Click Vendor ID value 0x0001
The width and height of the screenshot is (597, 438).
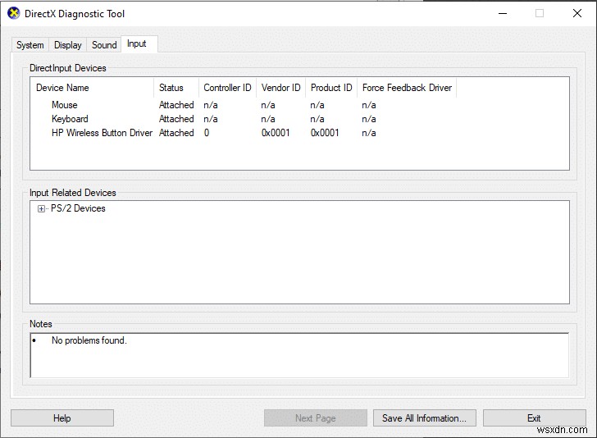[276, 133]
